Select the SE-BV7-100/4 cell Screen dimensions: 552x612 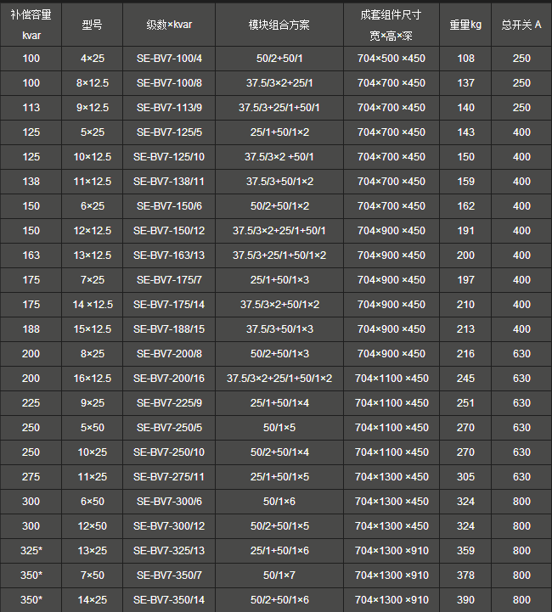point(169,59)
